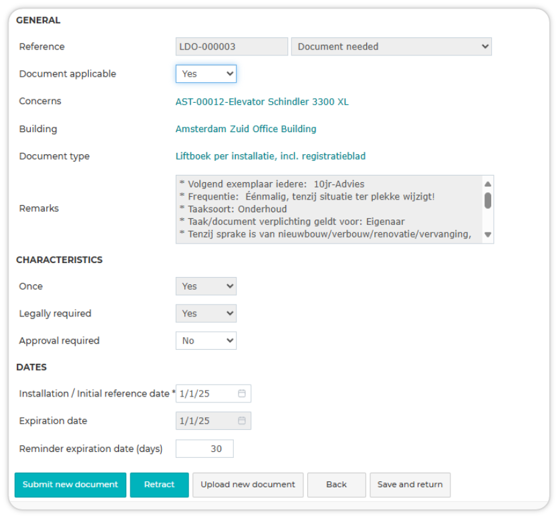Click Save and return
558x518 pixels.
[410, 485]
